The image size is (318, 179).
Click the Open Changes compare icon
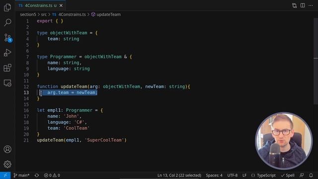tap(295, 5)
